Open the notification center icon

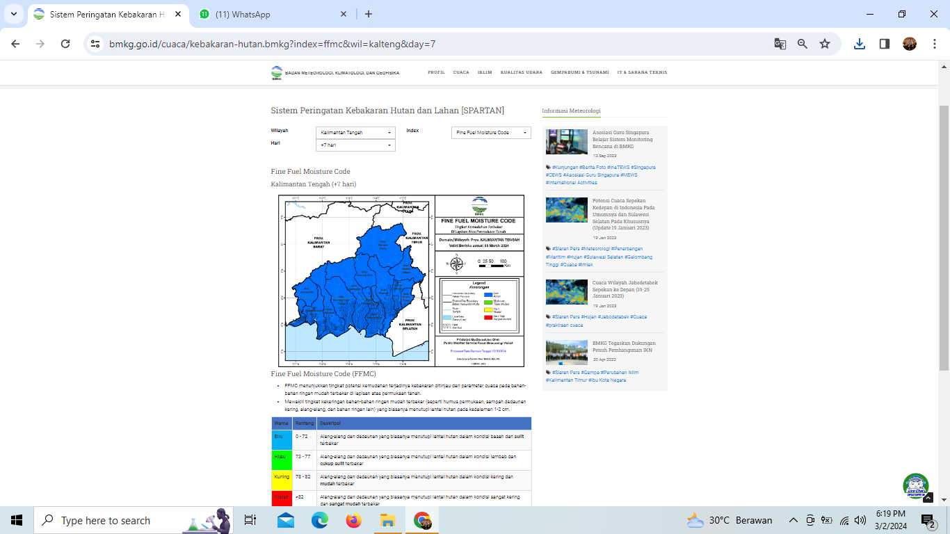tap(928, 520)
